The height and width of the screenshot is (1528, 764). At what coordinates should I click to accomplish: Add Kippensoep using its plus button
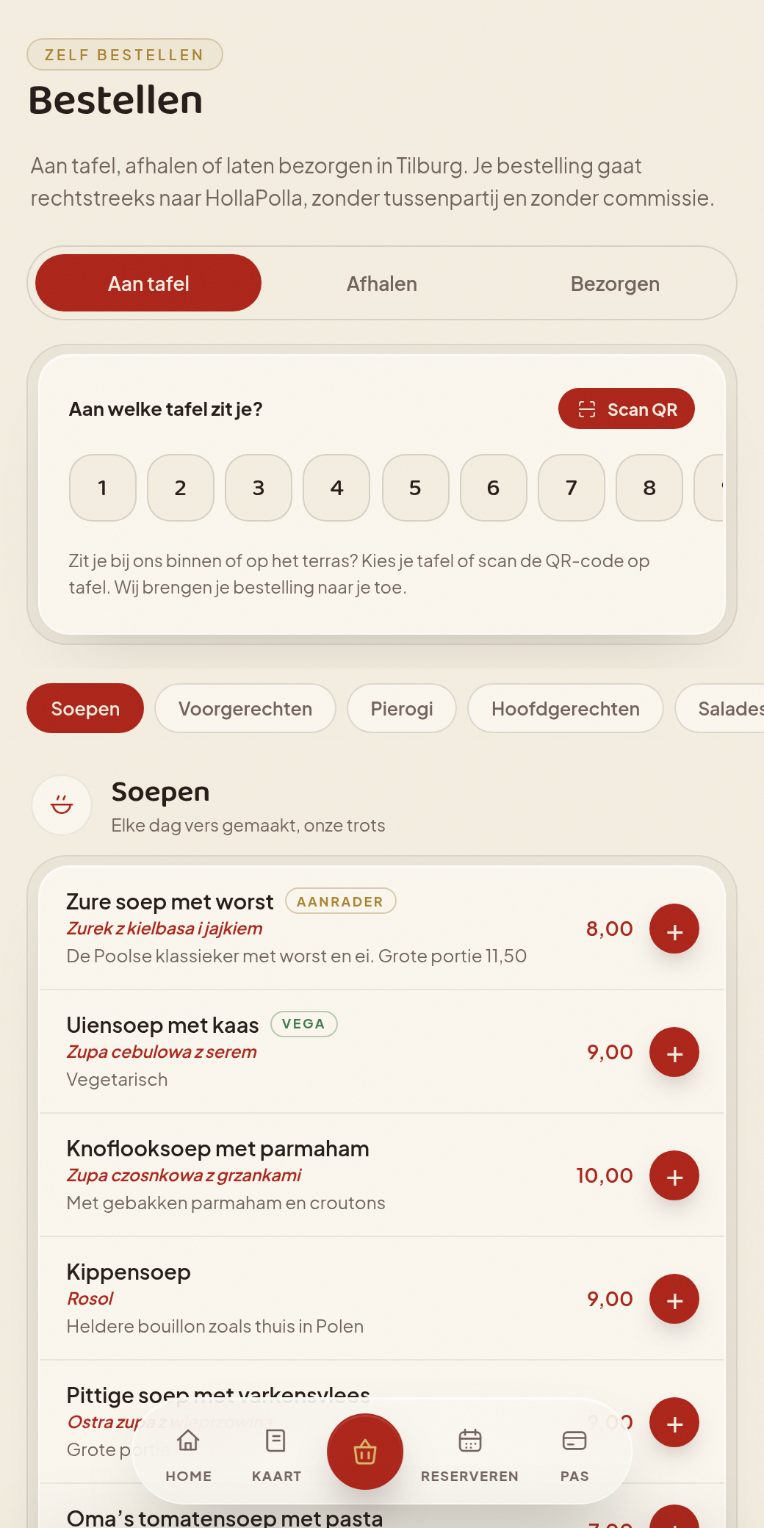(674, 1299)
